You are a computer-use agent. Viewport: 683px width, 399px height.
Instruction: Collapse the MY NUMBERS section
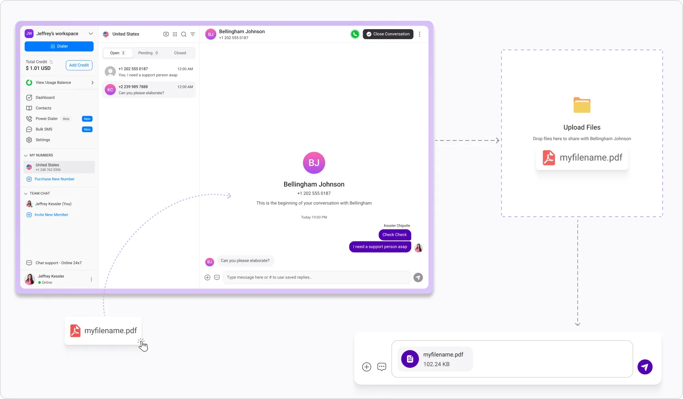click(26, 155)
